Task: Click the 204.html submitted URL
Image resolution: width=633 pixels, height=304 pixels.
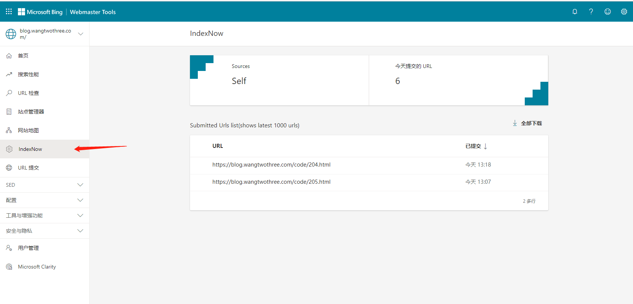Action: 271,165
